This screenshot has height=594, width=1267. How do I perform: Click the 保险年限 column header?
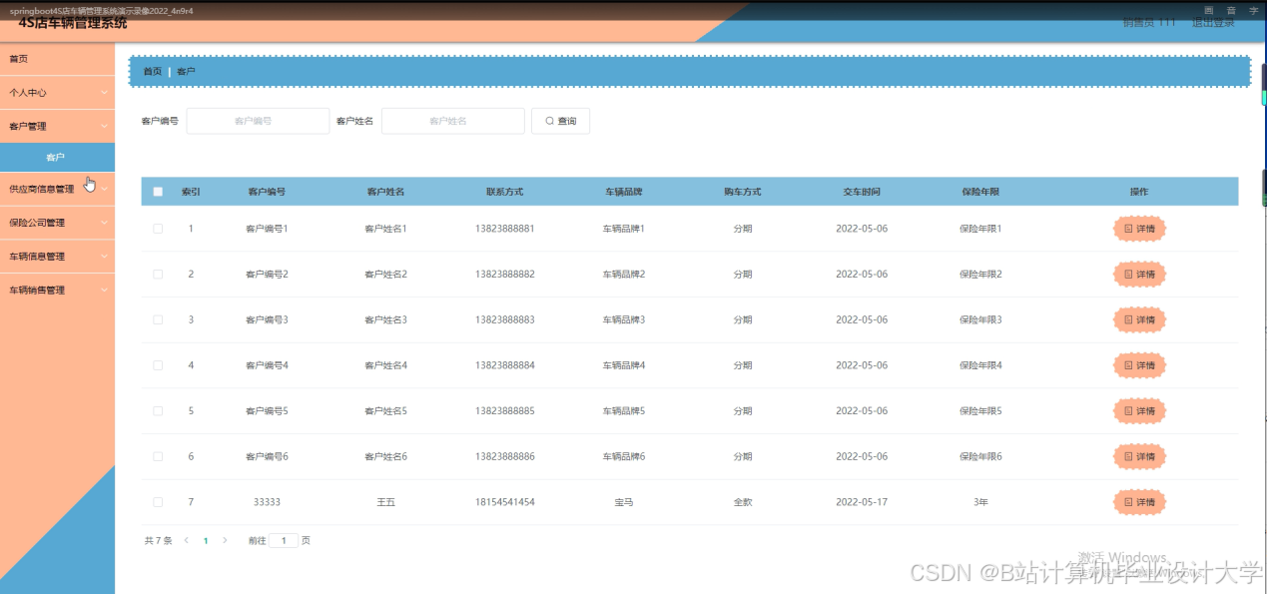980,192
